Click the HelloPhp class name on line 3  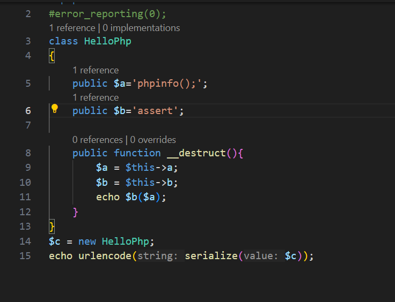tap(108, 41)
